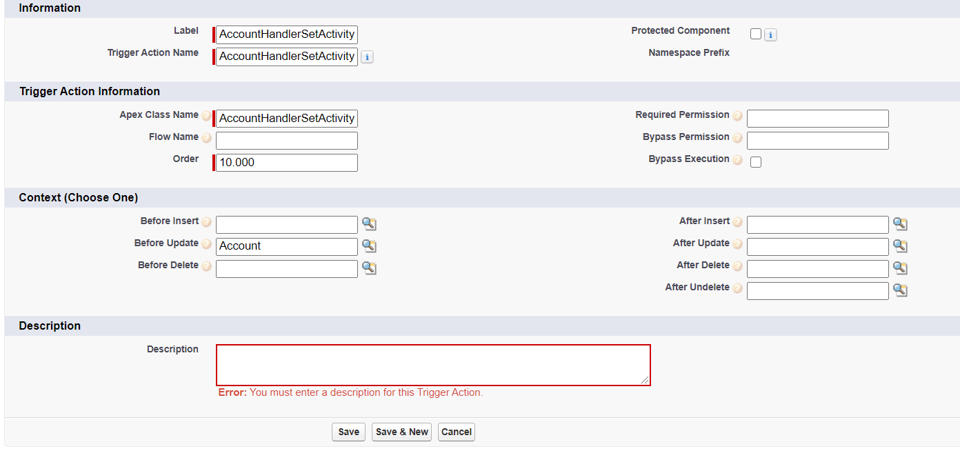The image size is (960, 451).
Task: Open the Before Insert lookup search
Action: click(x=369, y=223)
